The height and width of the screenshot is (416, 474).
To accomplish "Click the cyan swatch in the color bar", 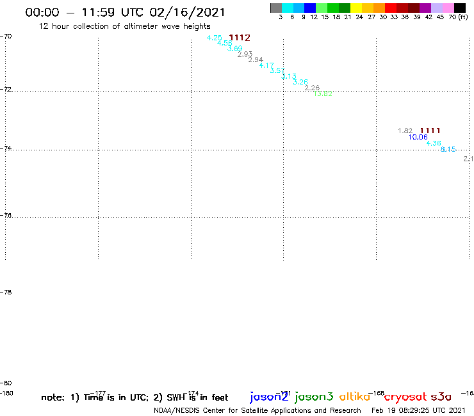I will click(288, 8).
